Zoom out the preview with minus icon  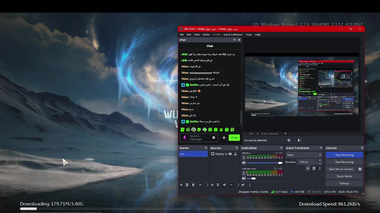pos(246,134)
